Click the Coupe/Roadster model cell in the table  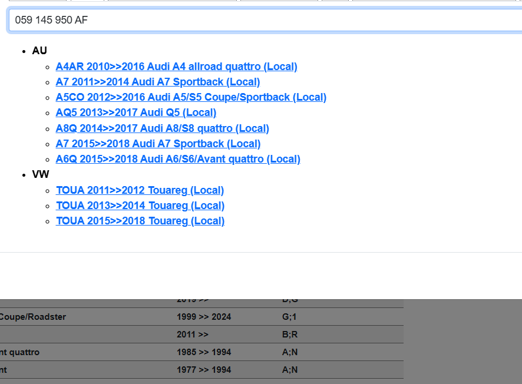(x=33, y=317)
